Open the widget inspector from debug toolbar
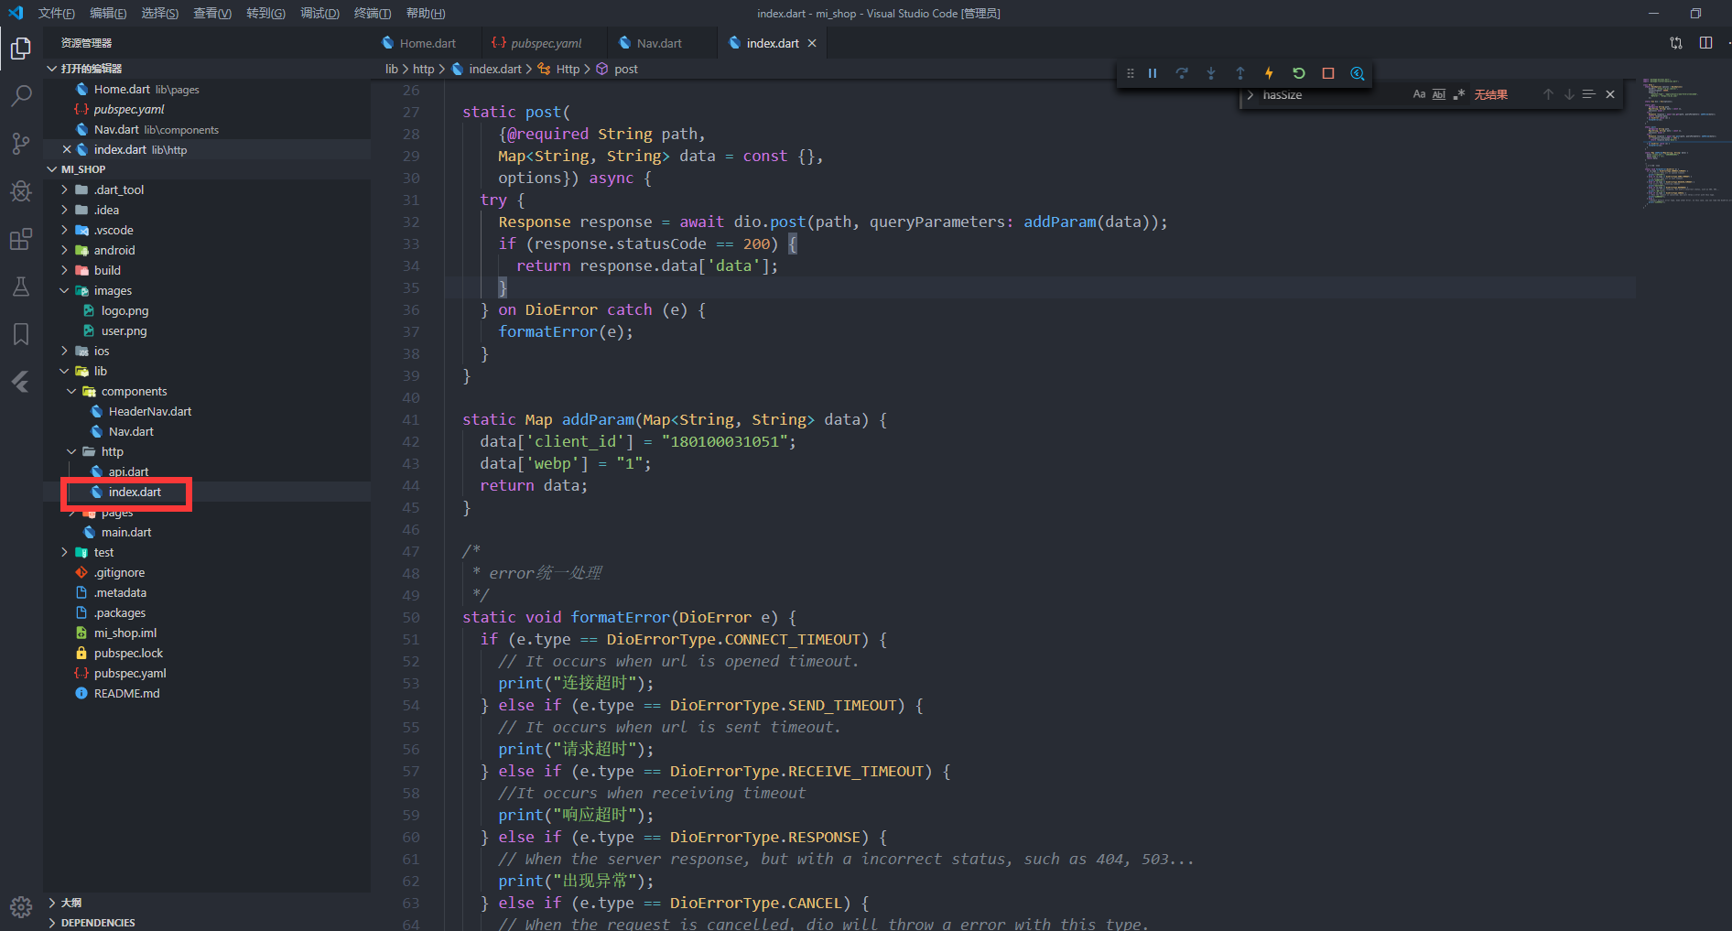 1358,73
